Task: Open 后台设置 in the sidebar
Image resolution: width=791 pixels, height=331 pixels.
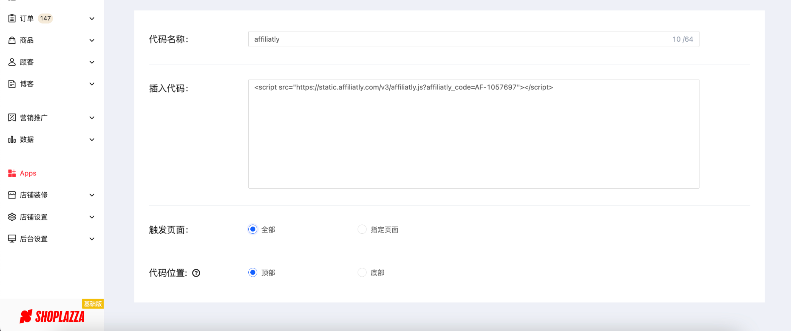Action: (x=51, y=239)
